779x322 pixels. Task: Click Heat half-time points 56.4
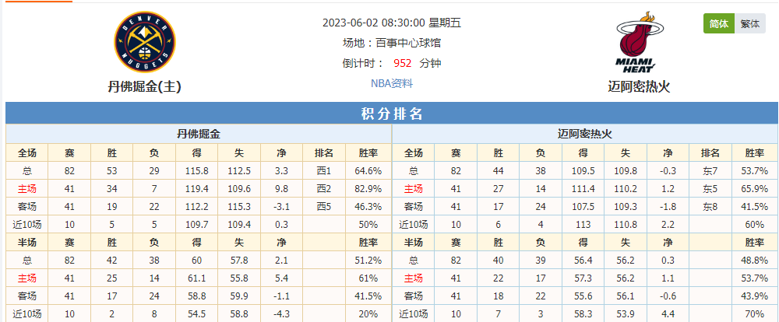pyautogui.click(x=583, y=260)
